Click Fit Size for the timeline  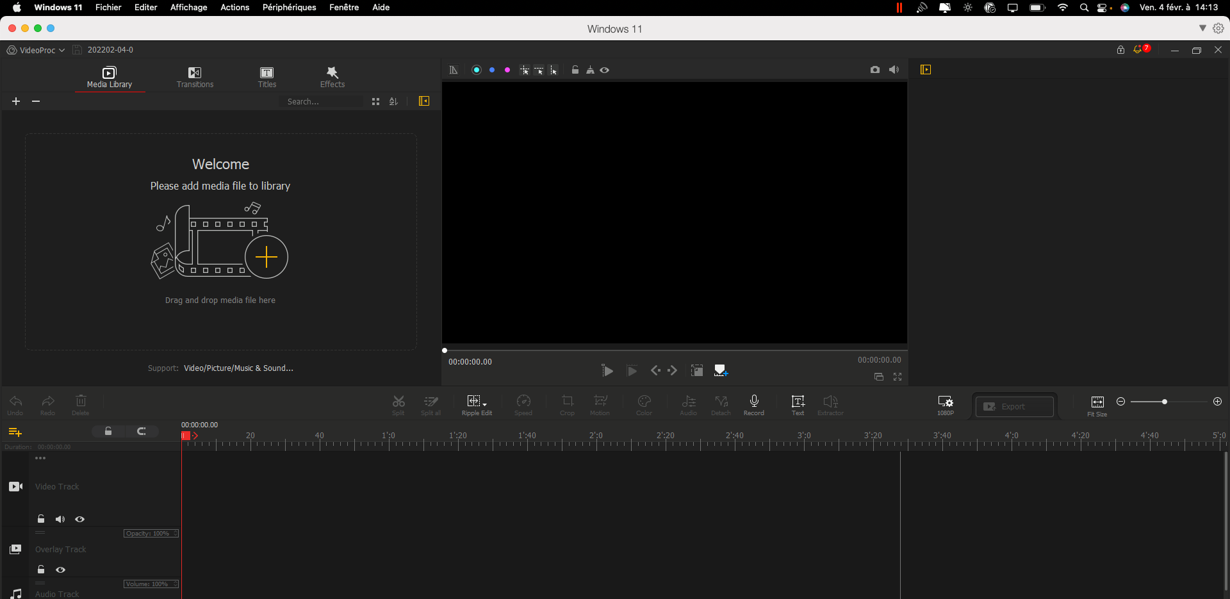point(1097,406)
